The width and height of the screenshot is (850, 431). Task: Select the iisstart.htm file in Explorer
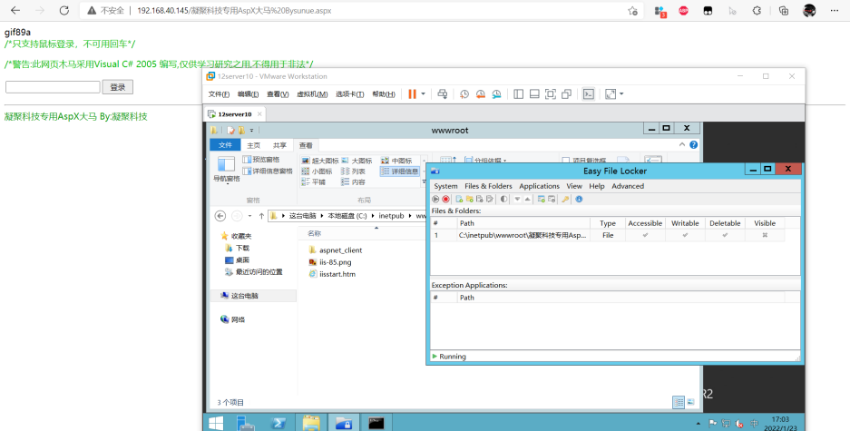[332, 274]
